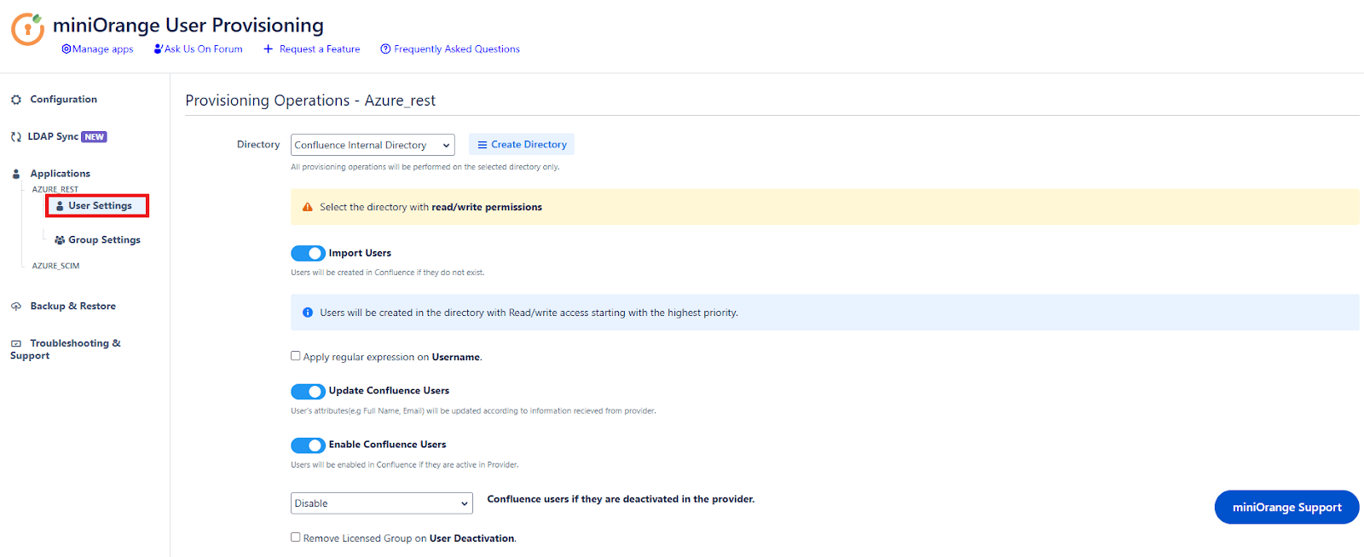Image resolution: width=1364 pixels, height=557 pixels.
Task: Click the LDAP Sync refresh icon
Action: 16,137
